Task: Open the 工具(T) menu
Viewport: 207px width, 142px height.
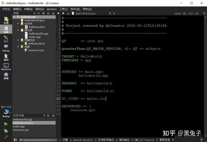Action: tap(63, 9)
